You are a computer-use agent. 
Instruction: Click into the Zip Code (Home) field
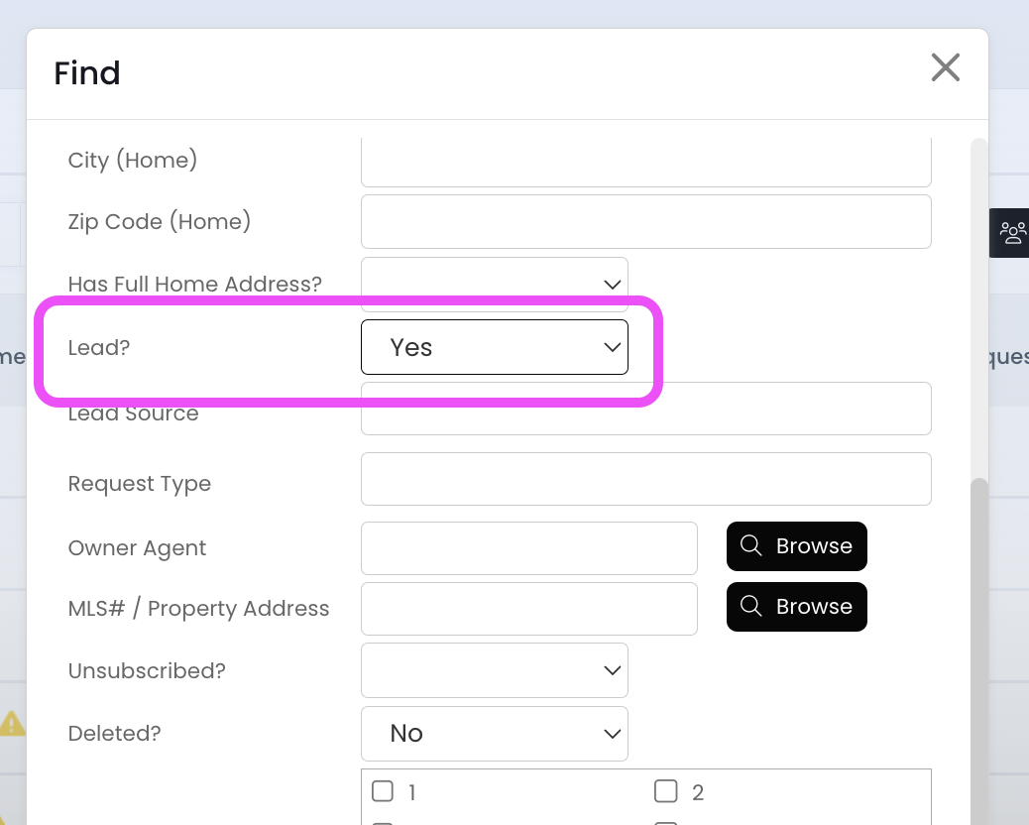645,221
